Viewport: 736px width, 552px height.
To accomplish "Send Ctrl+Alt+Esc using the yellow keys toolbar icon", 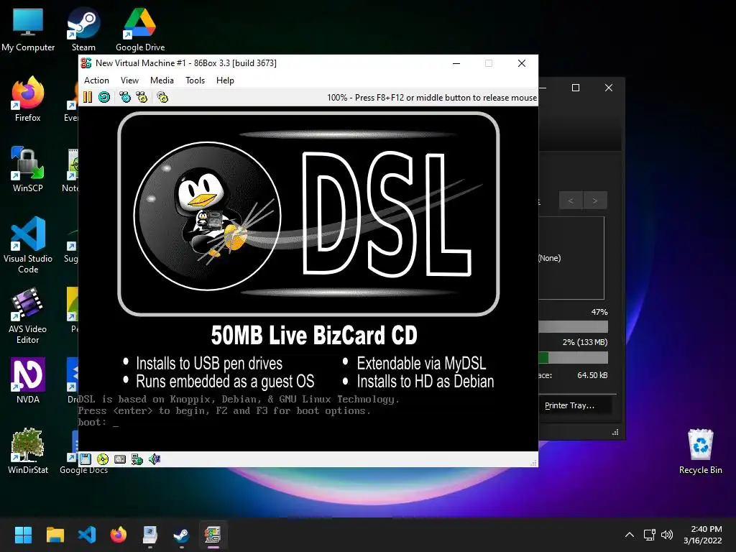I will (x=142, y=97).
